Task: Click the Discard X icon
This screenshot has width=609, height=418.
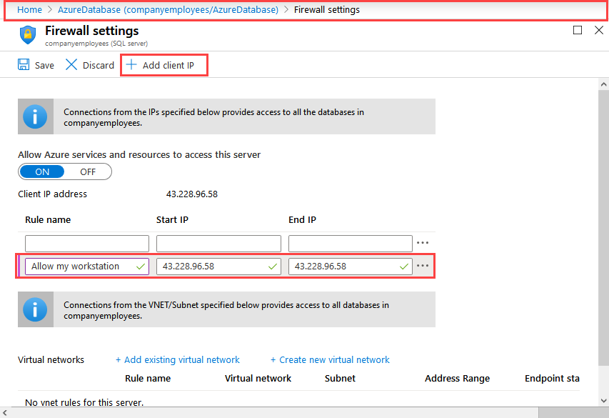Action: pos(71,65)
